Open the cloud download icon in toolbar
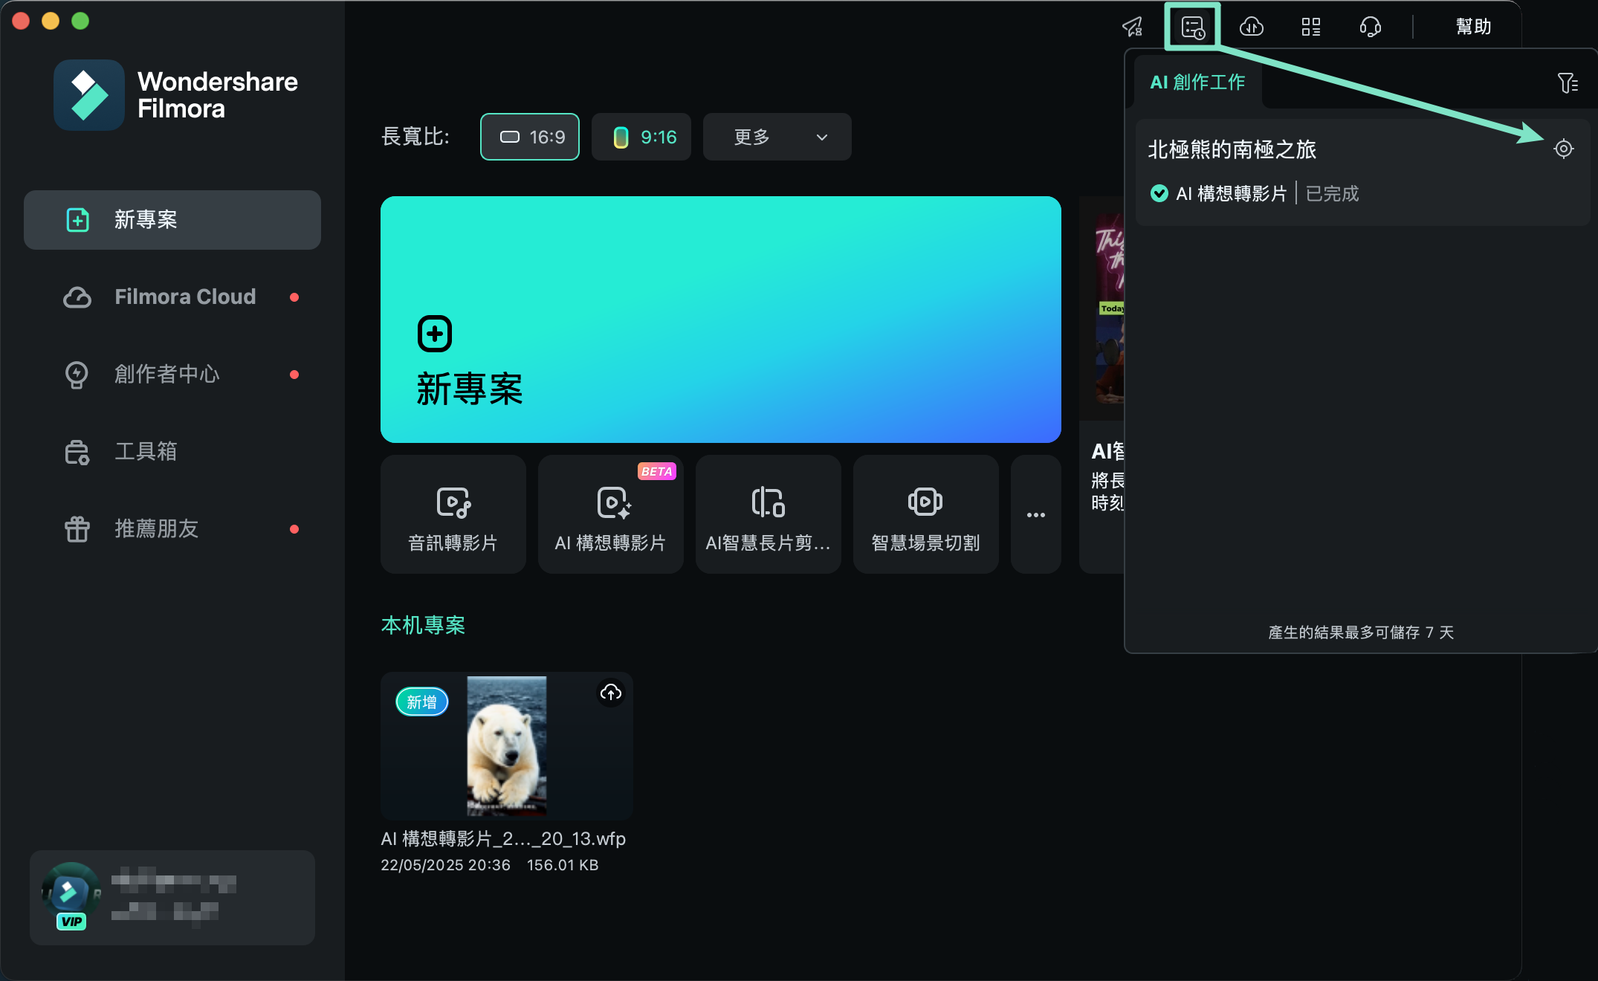The height and width of the screenshot is (981, 1598). [x=1252, y=27]
